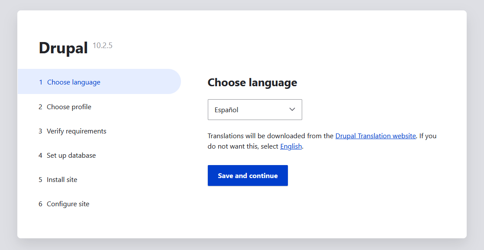Click the Save and continue button
Screen dimensions: 484x250
click(x=248, y=175)
